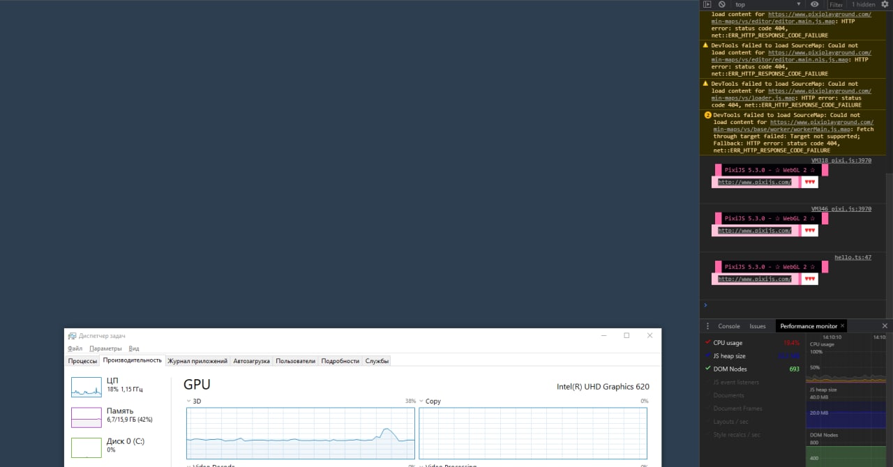Enable the Layouts / sec metric
893x467 pixels.
tap(707, 422)
